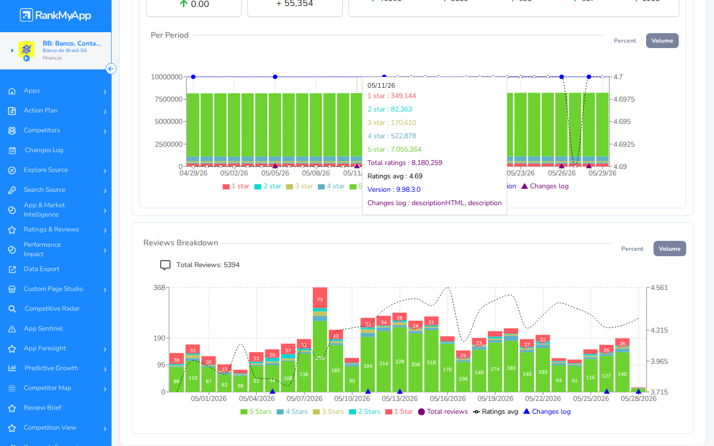Click the RankMyApp logo

pyautogui.click(x=56, y=15)
